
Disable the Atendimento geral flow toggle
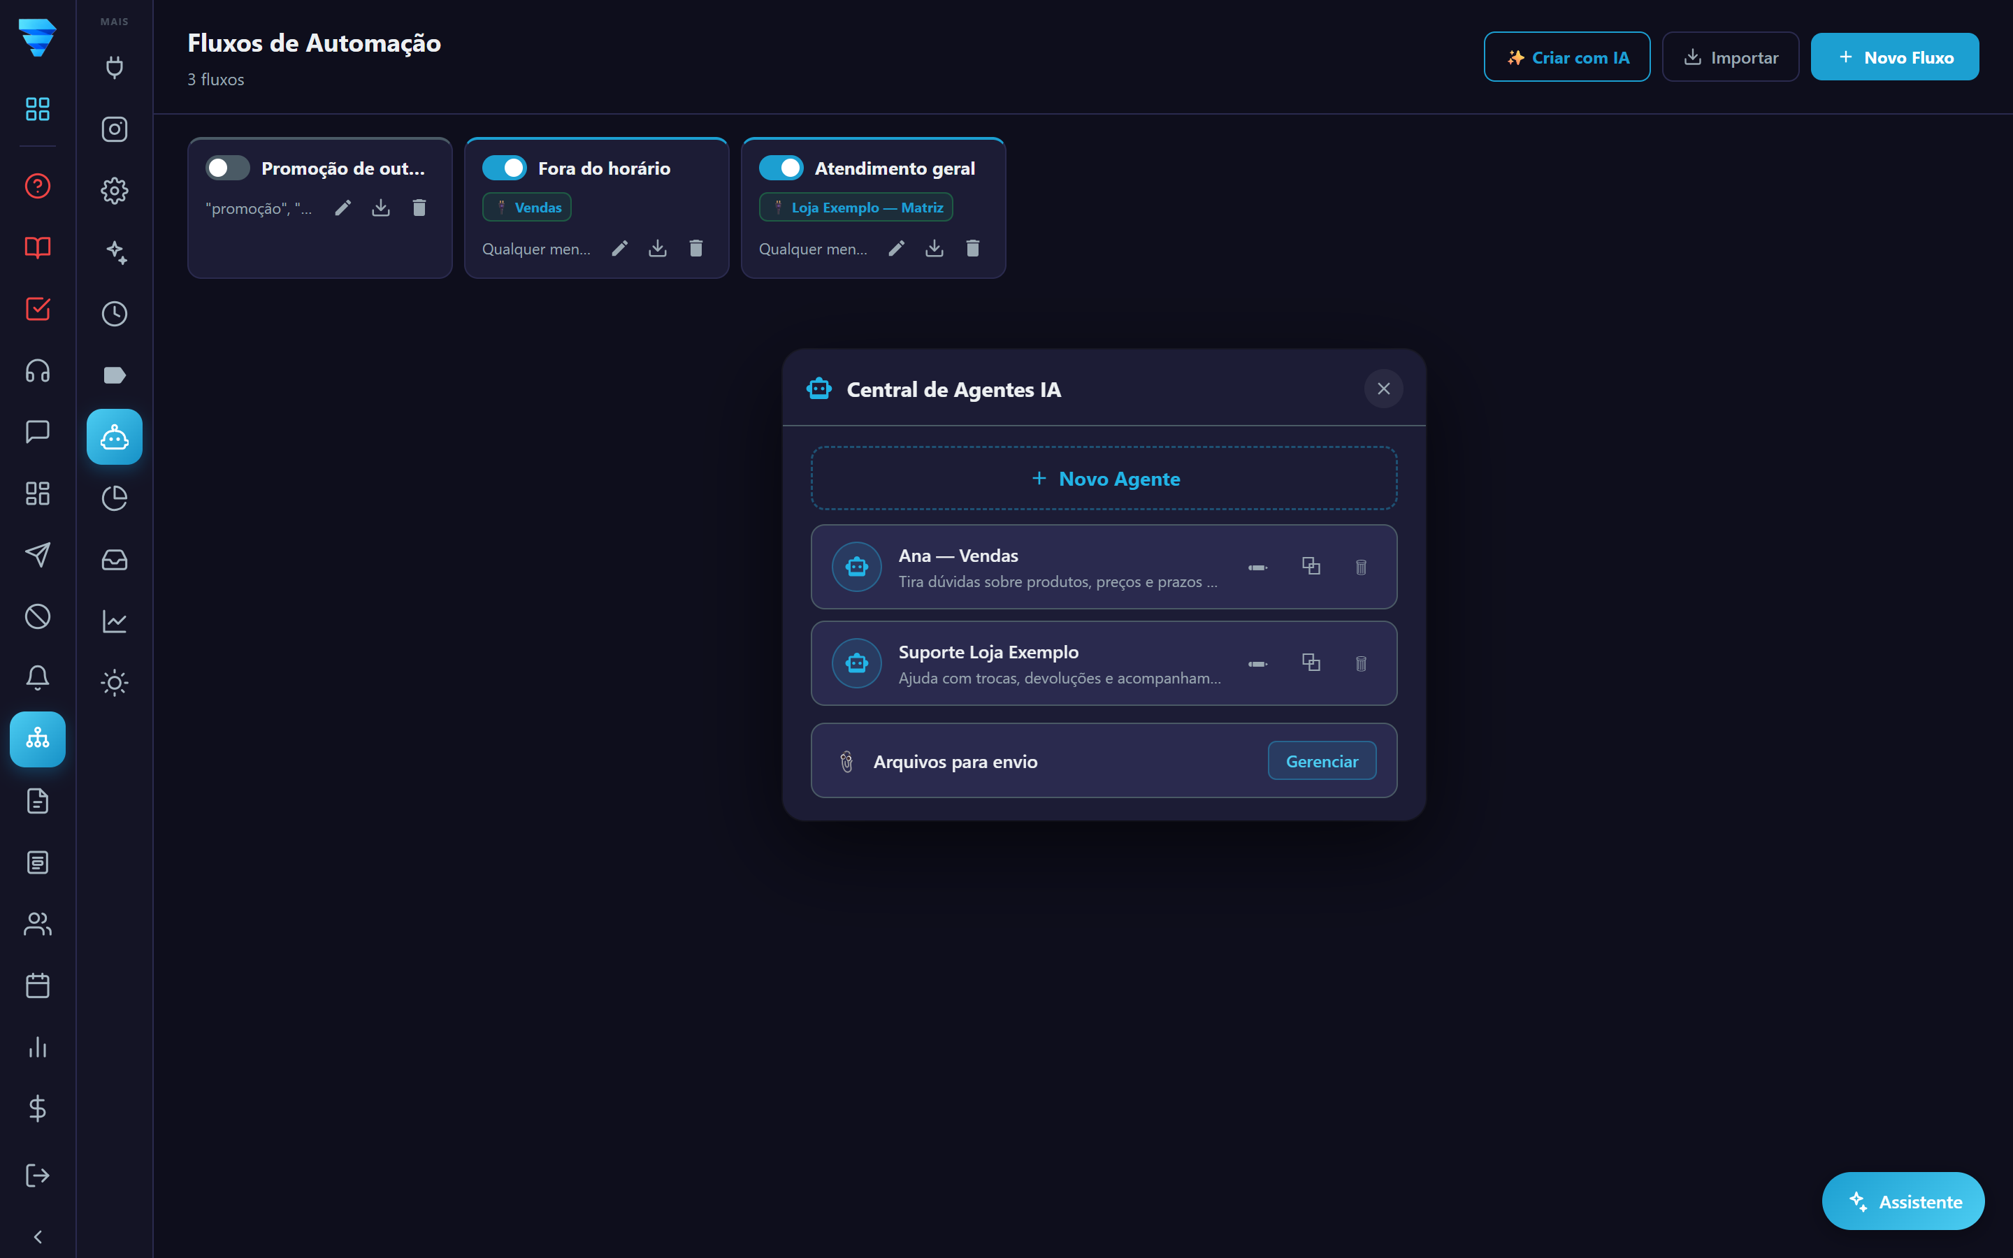point(780,168)
